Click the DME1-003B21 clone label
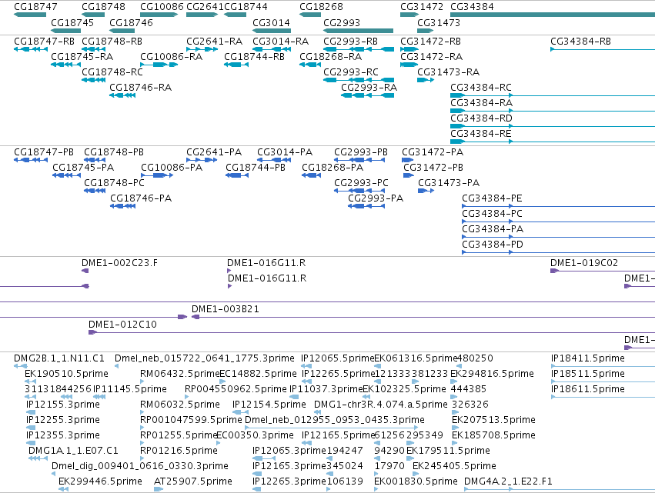 point(226,309)
